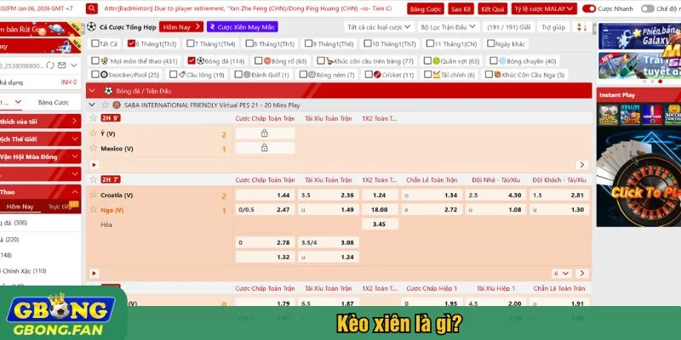The image size is (681, 340).
Task: Switch to the Hôm Nay sidebar tab
Action: point(20,207)
